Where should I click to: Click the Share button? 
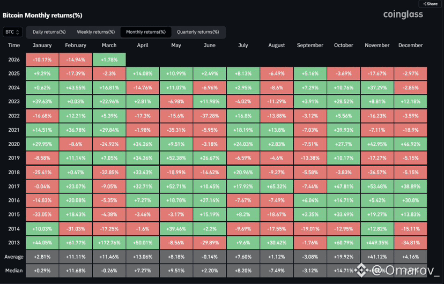pyautogui.click(x=430, y=4)
